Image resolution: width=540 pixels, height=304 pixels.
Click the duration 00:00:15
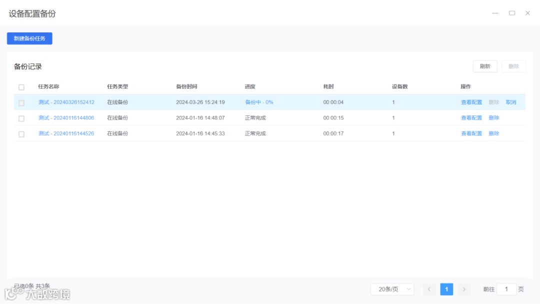(x=333, y=118)
